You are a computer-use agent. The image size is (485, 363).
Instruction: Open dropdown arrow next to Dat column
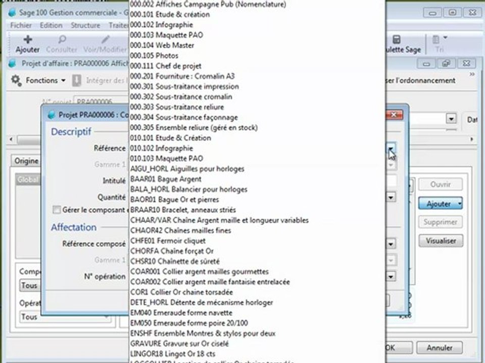tap(451, 119)
